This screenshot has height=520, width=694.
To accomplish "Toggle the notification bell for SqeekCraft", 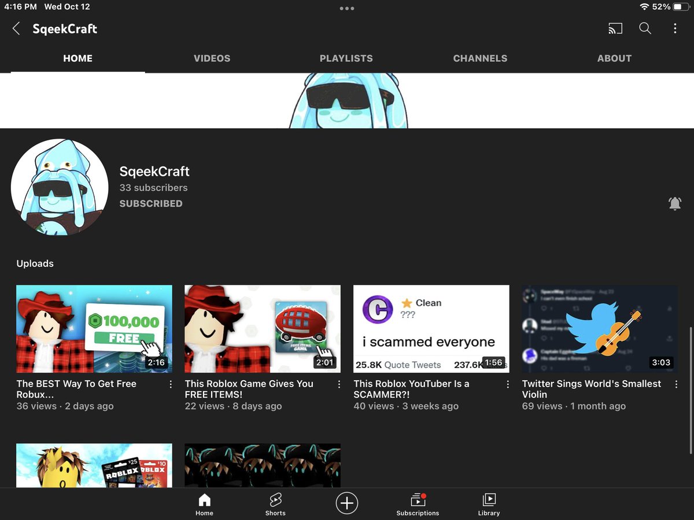I will [675, 203].
